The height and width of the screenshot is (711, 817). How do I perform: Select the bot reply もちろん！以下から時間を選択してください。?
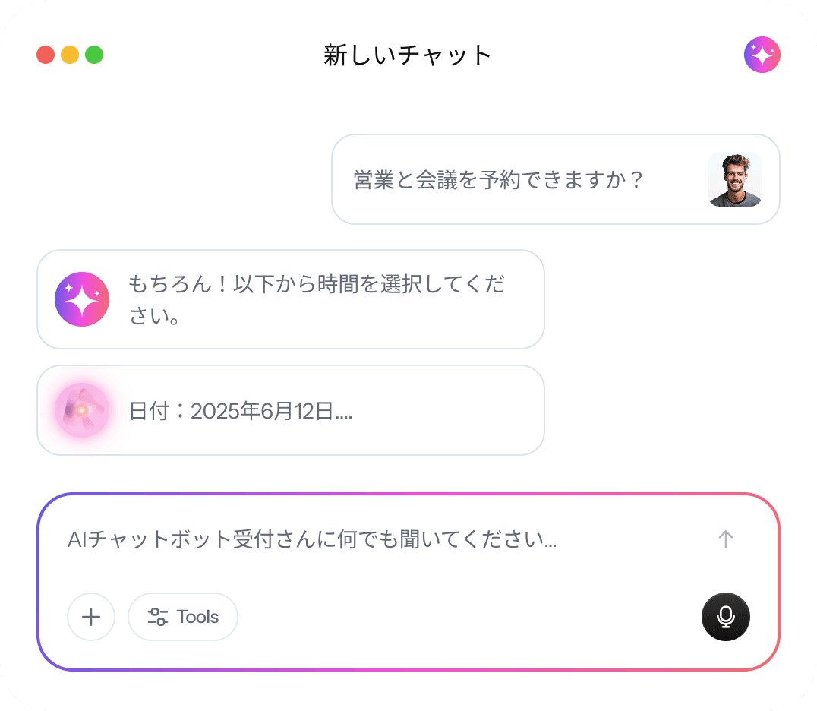tap(317, 299)
